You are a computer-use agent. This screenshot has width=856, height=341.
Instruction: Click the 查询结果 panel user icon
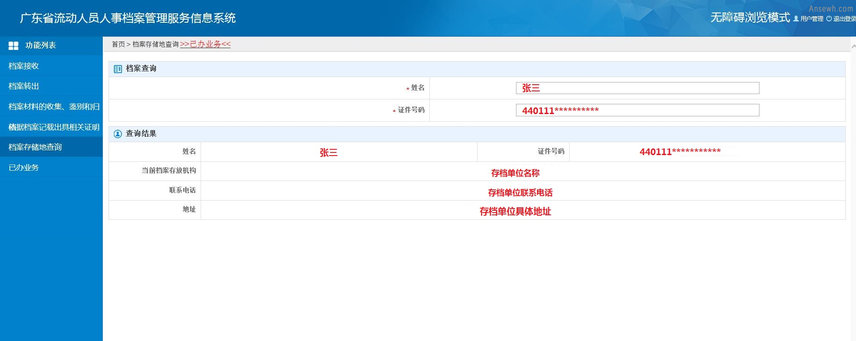tap(118, 134)
